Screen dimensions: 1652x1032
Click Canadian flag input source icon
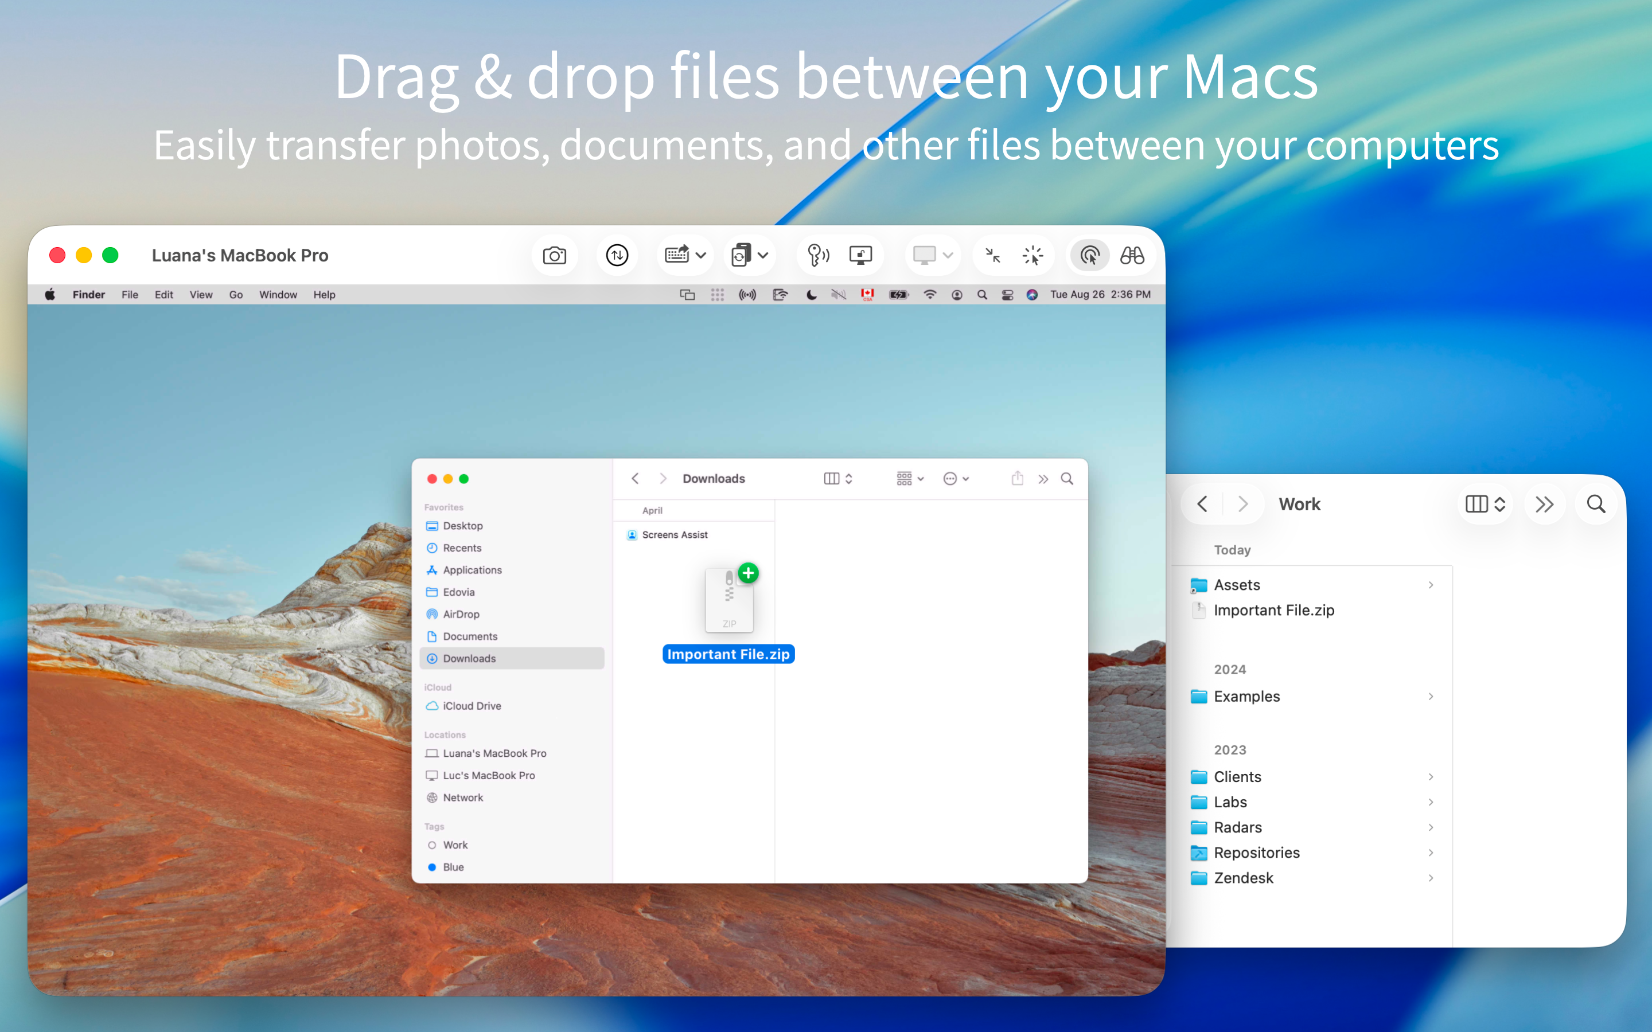point(867,294)
